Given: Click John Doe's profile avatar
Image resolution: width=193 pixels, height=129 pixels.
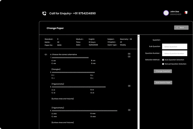Looking at the screenshot, I should coord(166,13).
